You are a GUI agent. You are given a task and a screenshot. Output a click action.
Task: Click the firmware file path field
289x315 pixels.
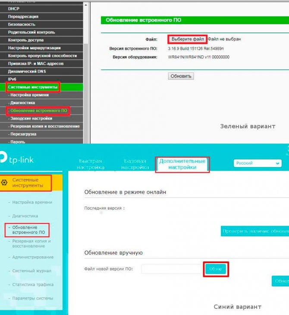pos(171,269)
